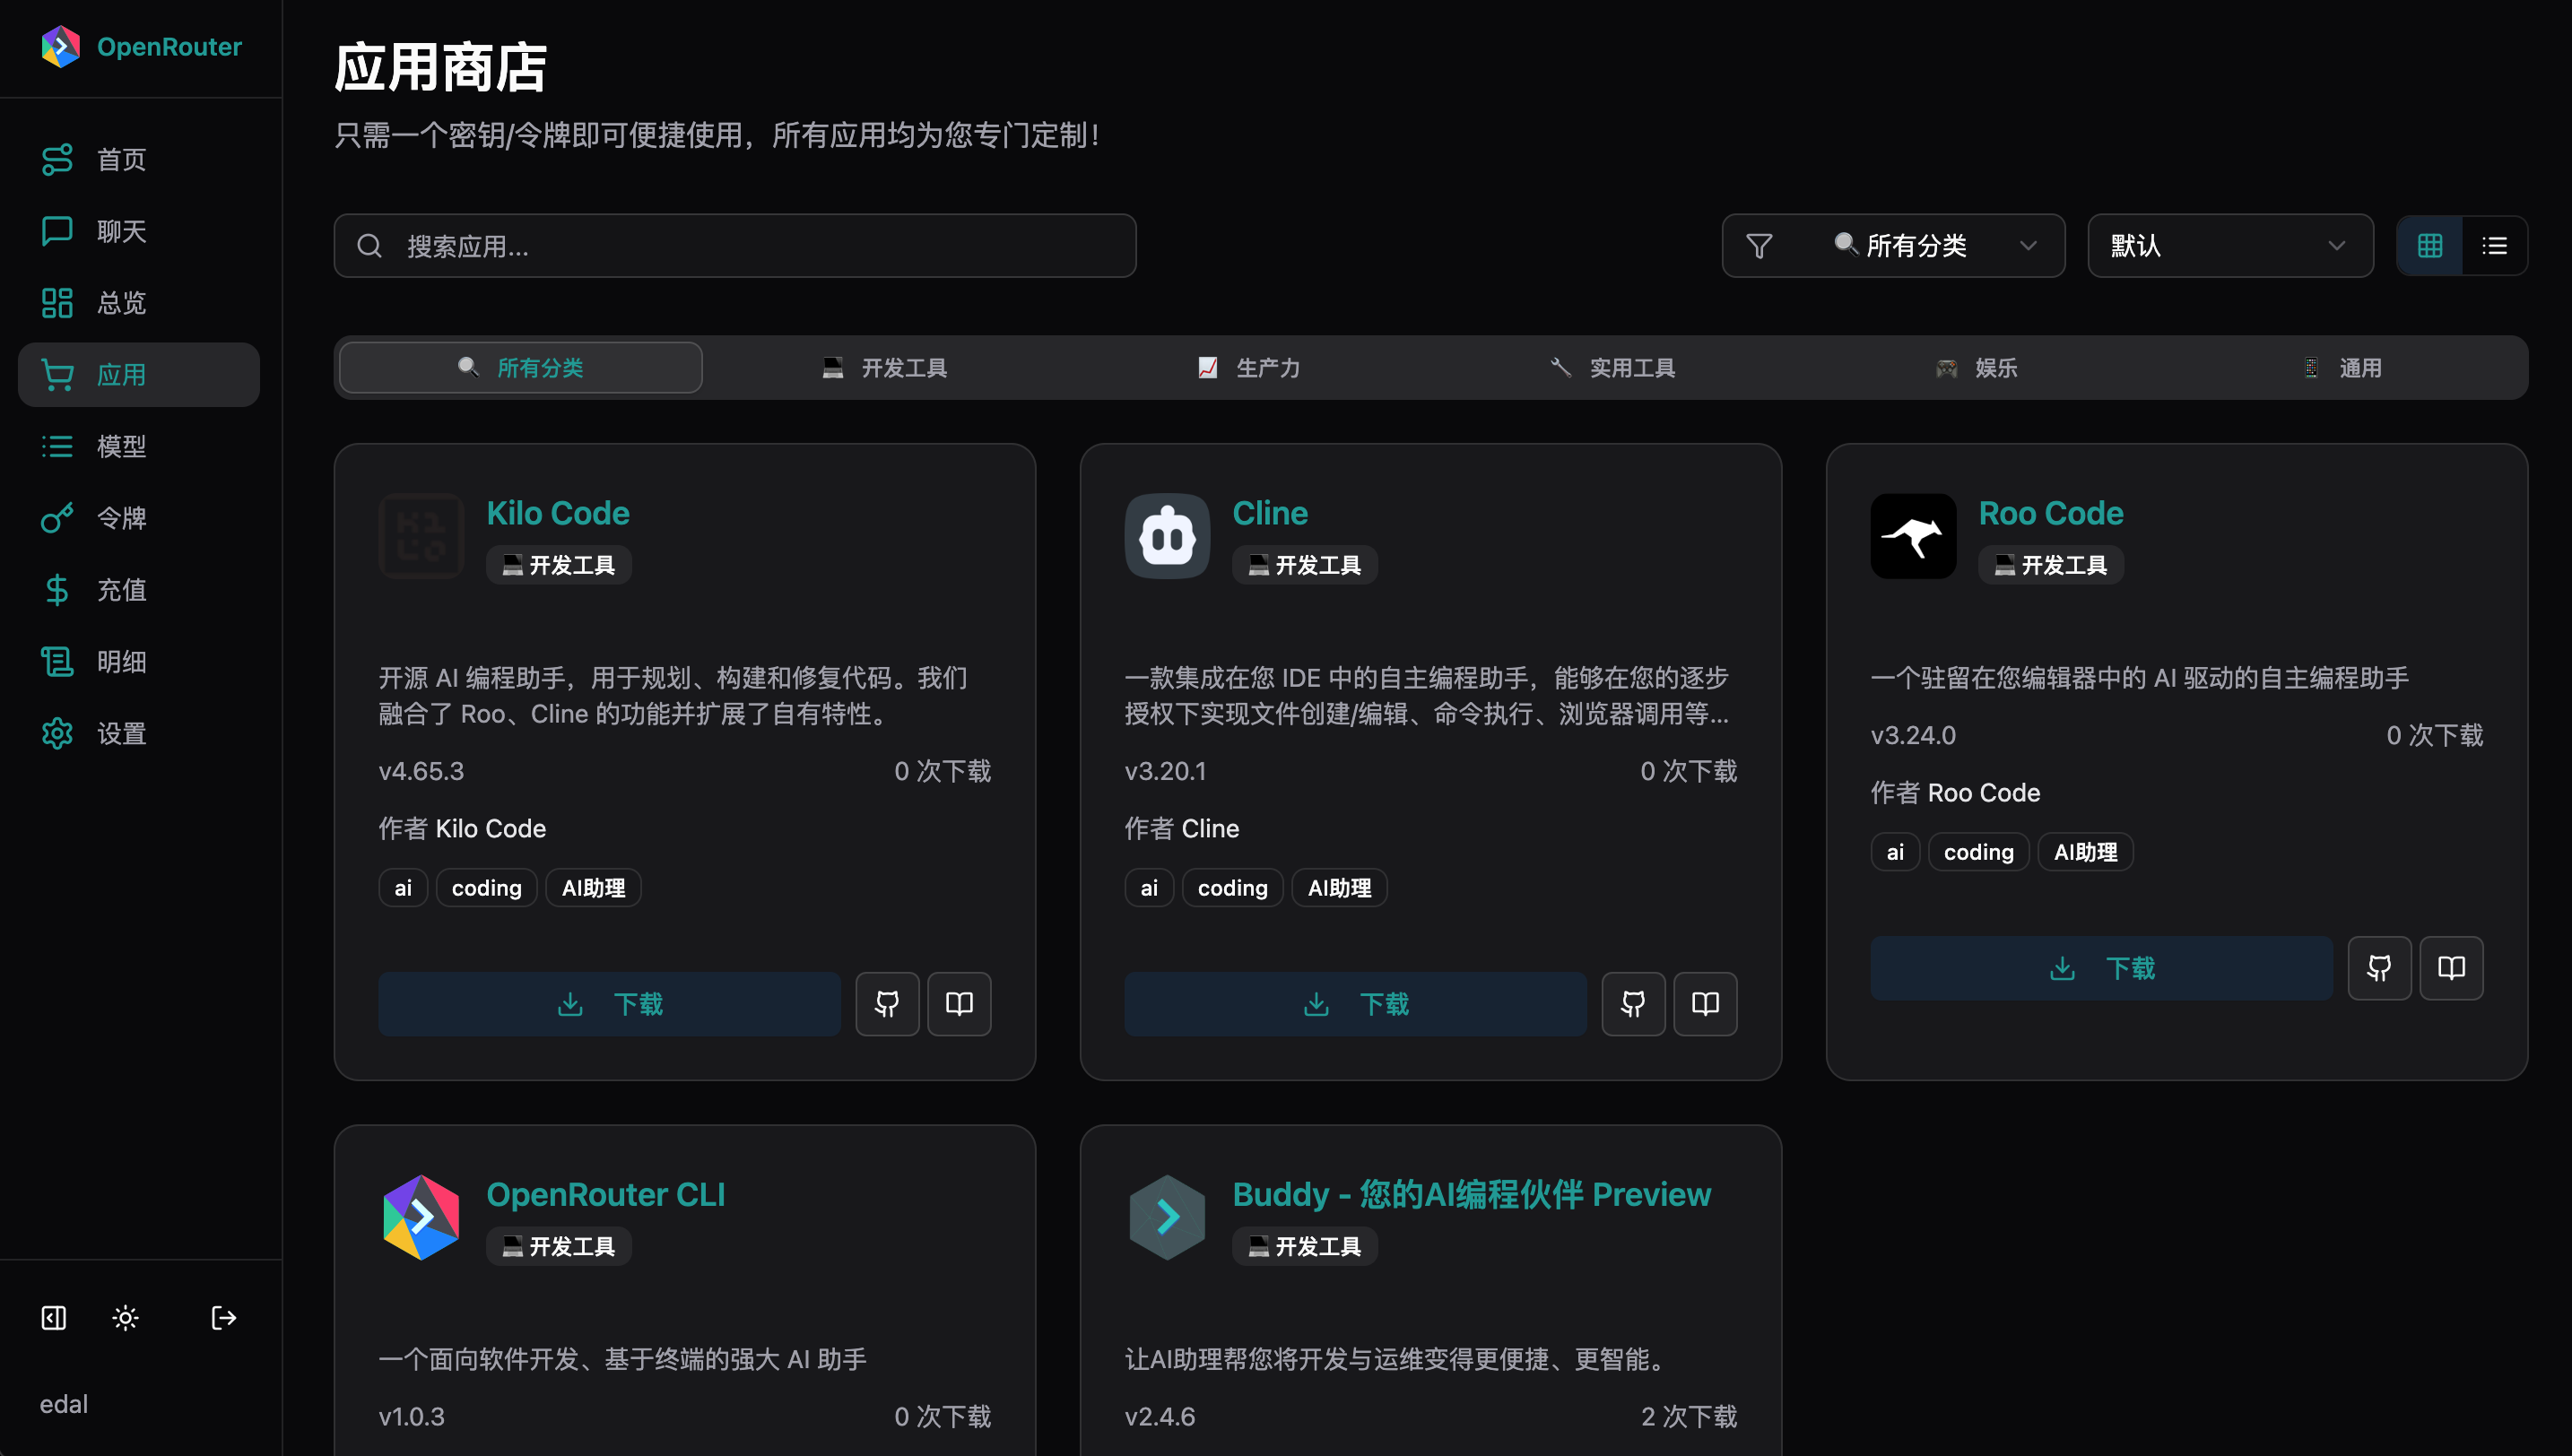Click Buddy's 2 次下载 count
This screenshot has height=1456, width=2572.
pos(1689,1416)
